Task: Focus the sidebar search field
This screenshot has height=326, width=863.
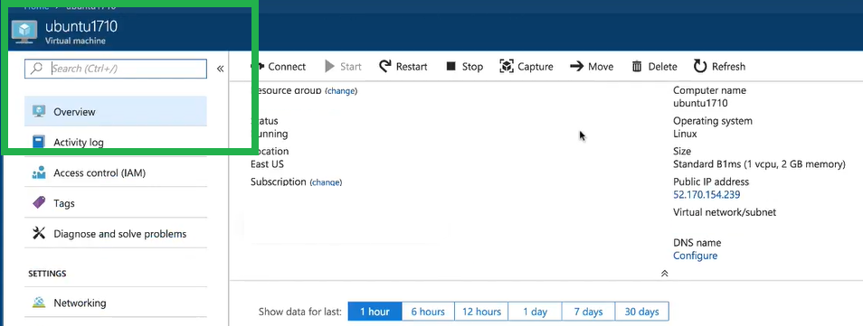Action: [116, 69]
